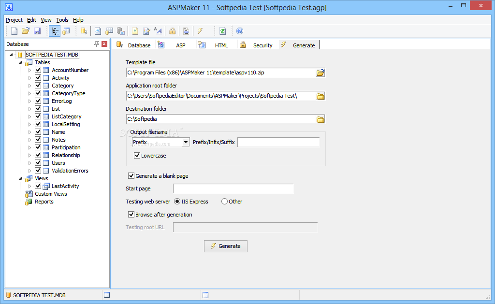The width and height of the screenshot is (495, 304).
Task: Open help with the blue question mark icon
Action: click(x=240, y=31)
